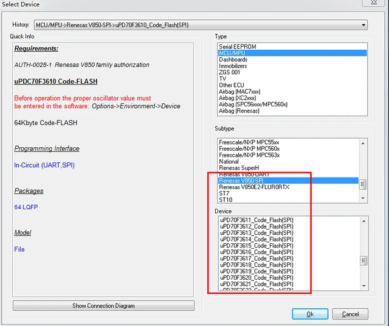This screenshot has height=326, width=389.
Task: Click Device list scroll up arrow
Action: pyautogui.click(x=363, y=221)
